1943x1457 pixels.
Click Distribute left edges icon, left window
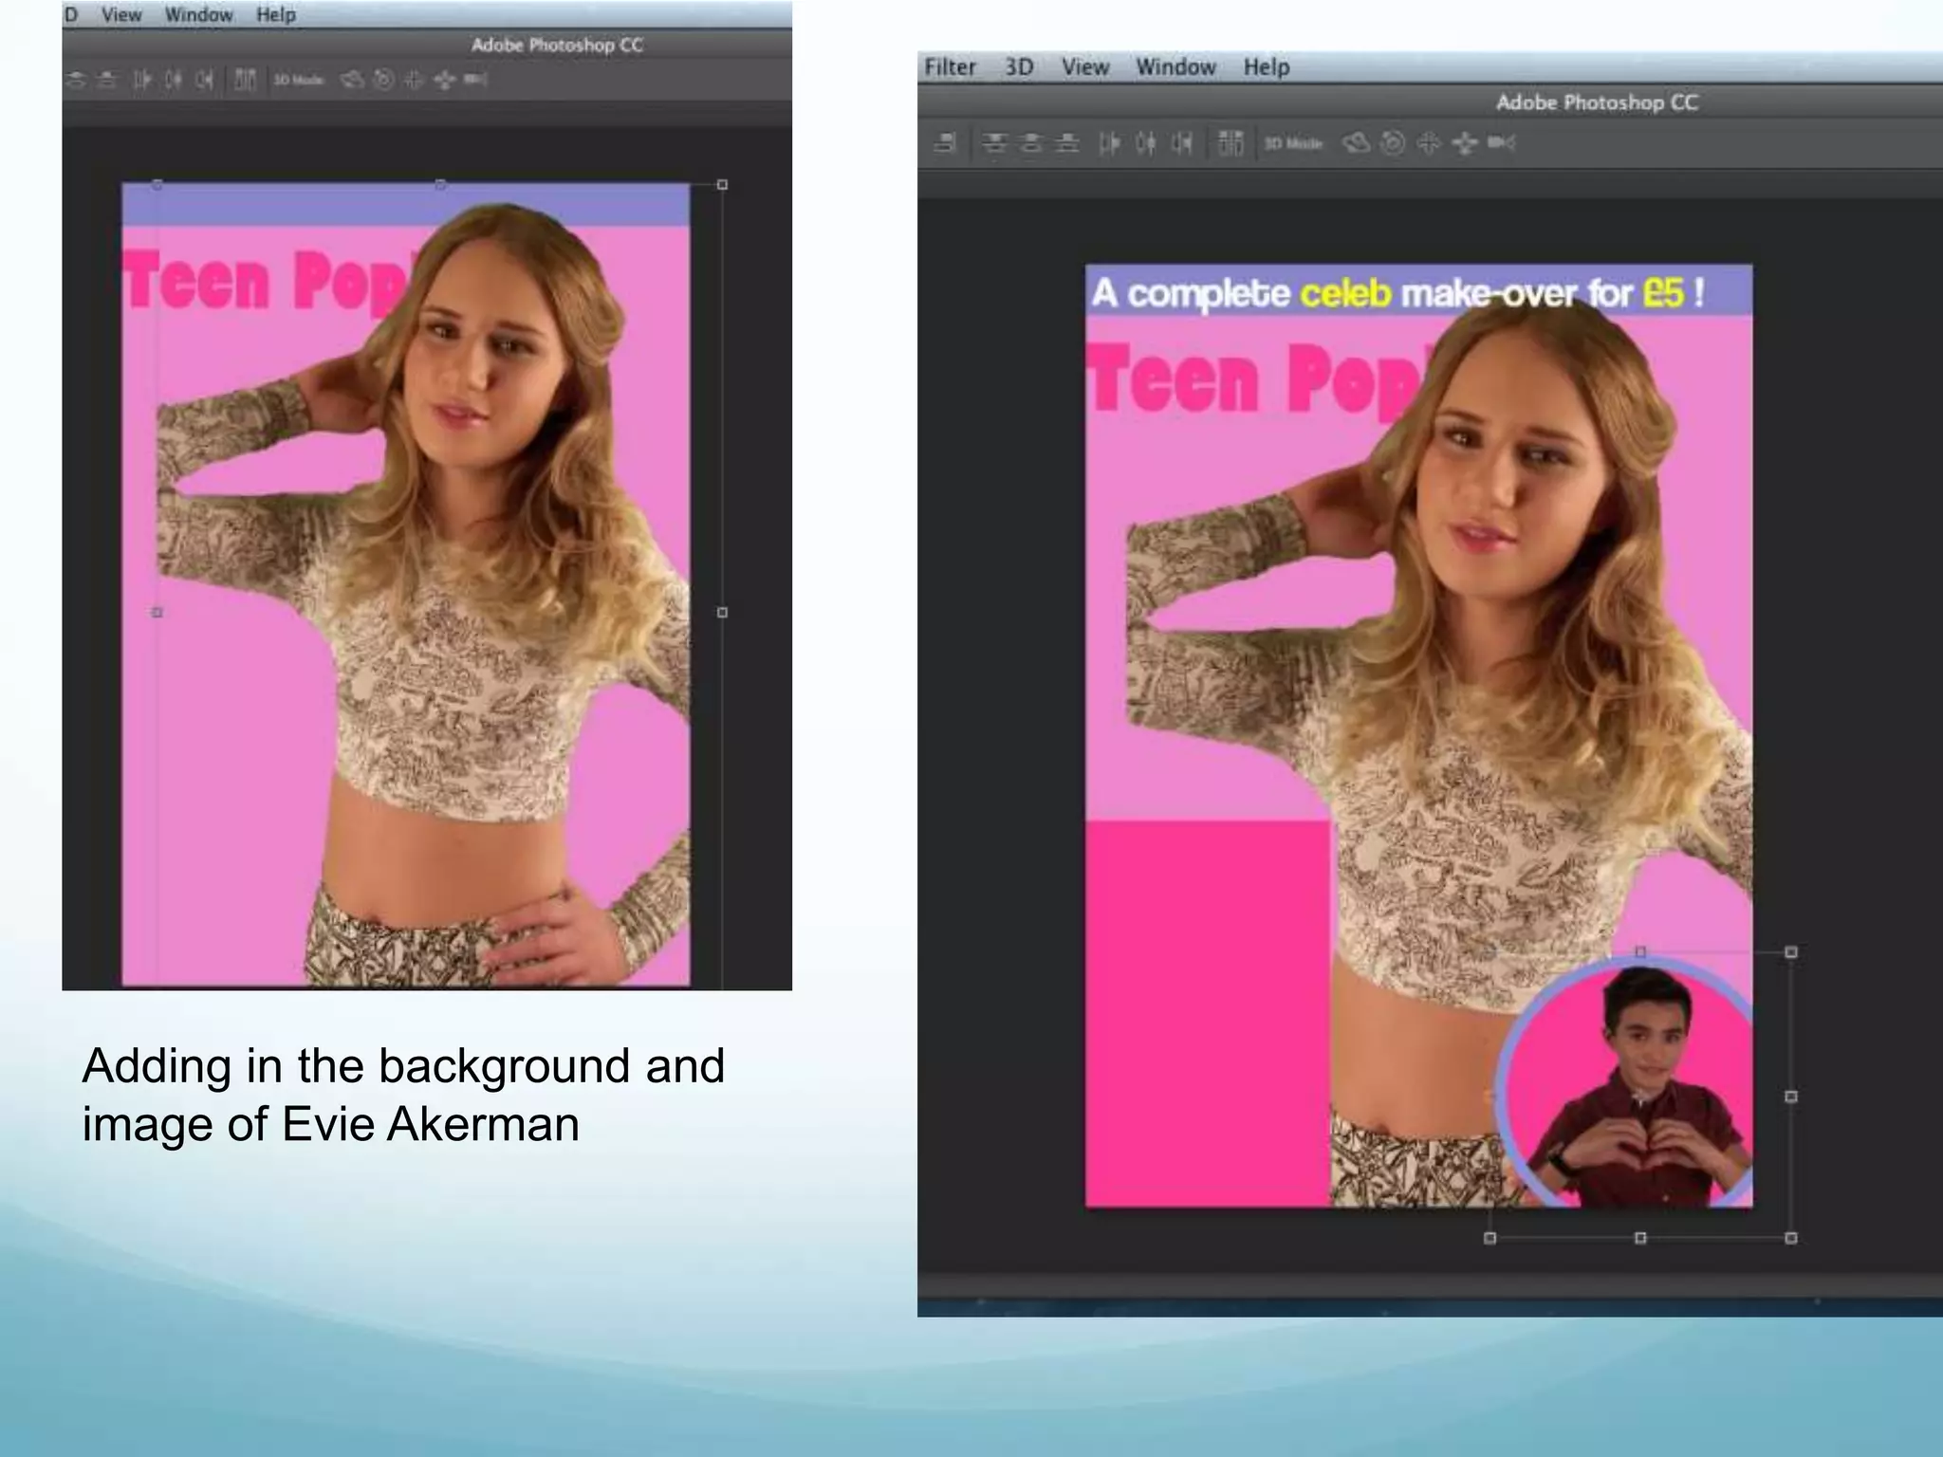(142, 80)
